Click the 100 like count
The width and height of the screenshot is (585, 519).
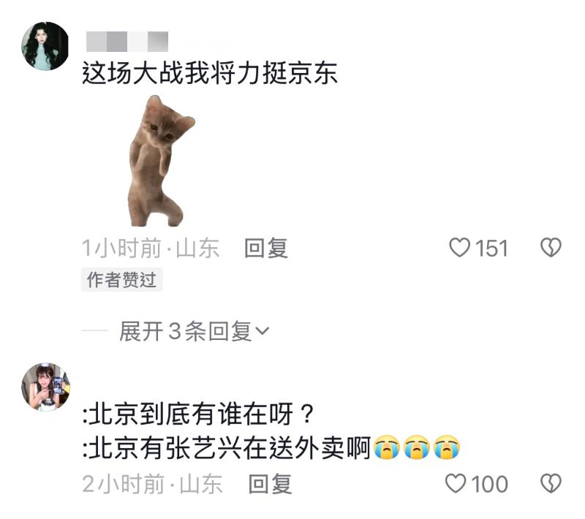point(489,485)
